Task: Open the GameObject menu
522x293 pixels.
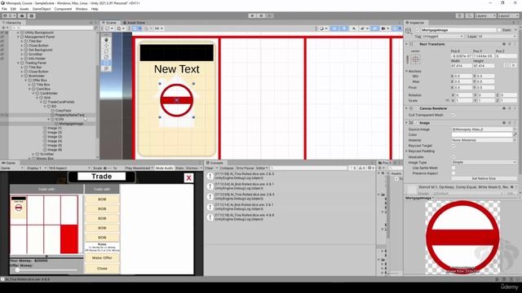Action: pos(42,9)
